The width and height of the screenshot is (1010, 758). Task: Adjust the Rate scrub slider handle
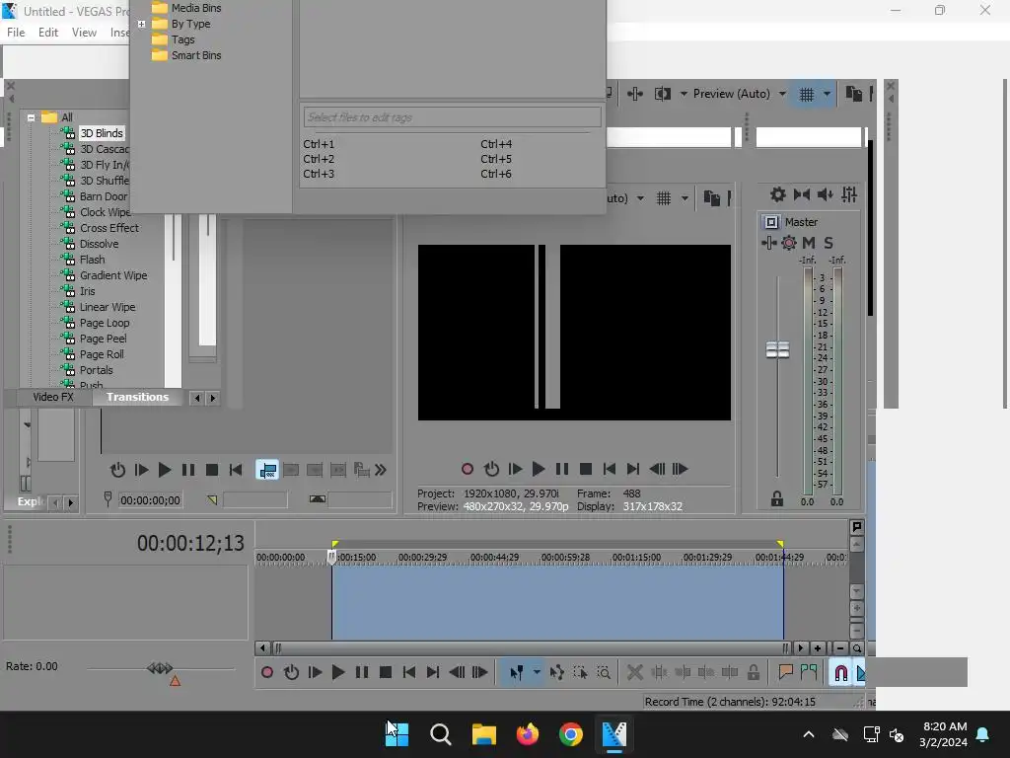pos(161,668)
